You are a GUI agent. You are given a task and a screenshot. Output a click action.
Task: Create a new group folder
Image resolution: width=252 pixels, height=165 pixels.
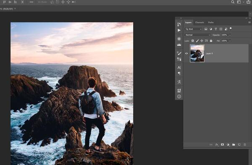[x=234, y=144]
